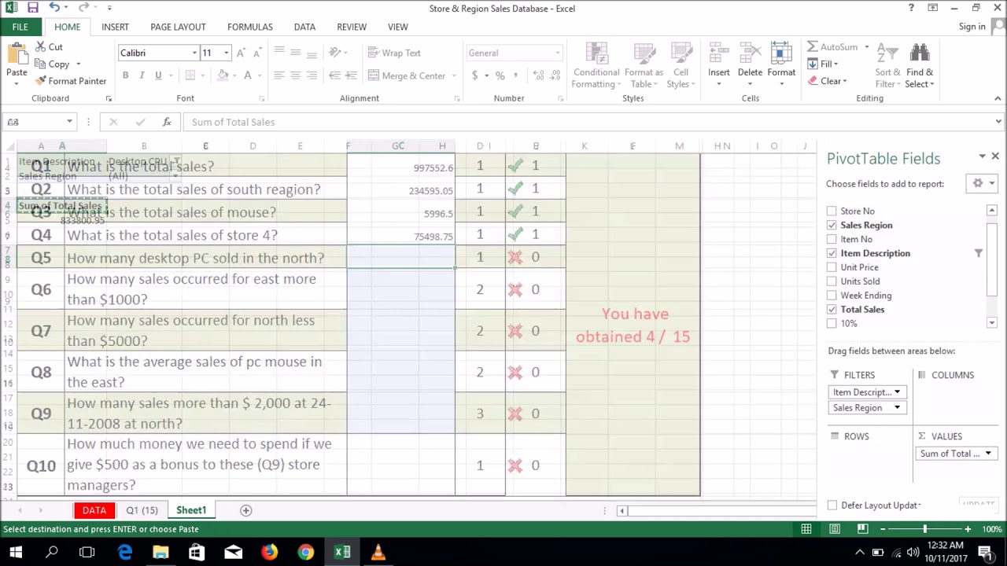The width and height of the screenshot is (1007, 566).
Task: Open the font name dropdown
Action: [194, 53]
